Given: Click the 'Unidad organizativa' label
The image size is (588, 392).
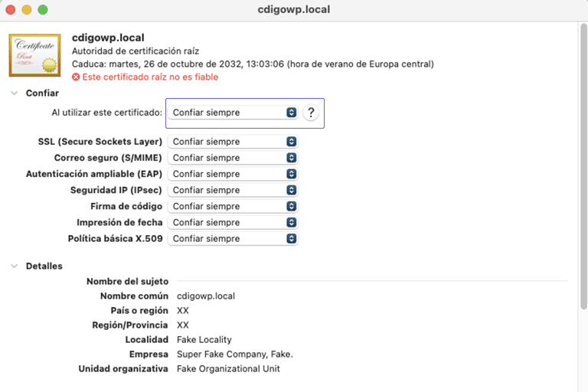Looking at the screenshot, I should point(123,369).
